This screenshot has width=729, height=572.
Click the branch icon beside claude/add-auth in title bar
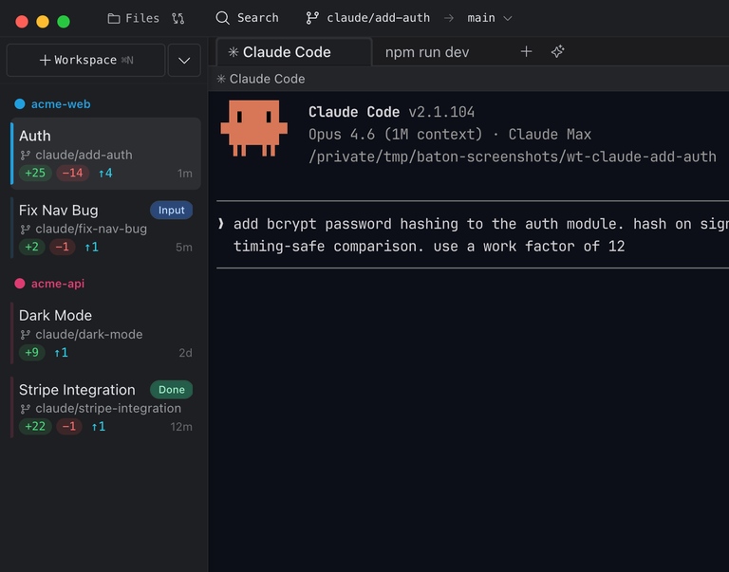(x=312, y=18)
